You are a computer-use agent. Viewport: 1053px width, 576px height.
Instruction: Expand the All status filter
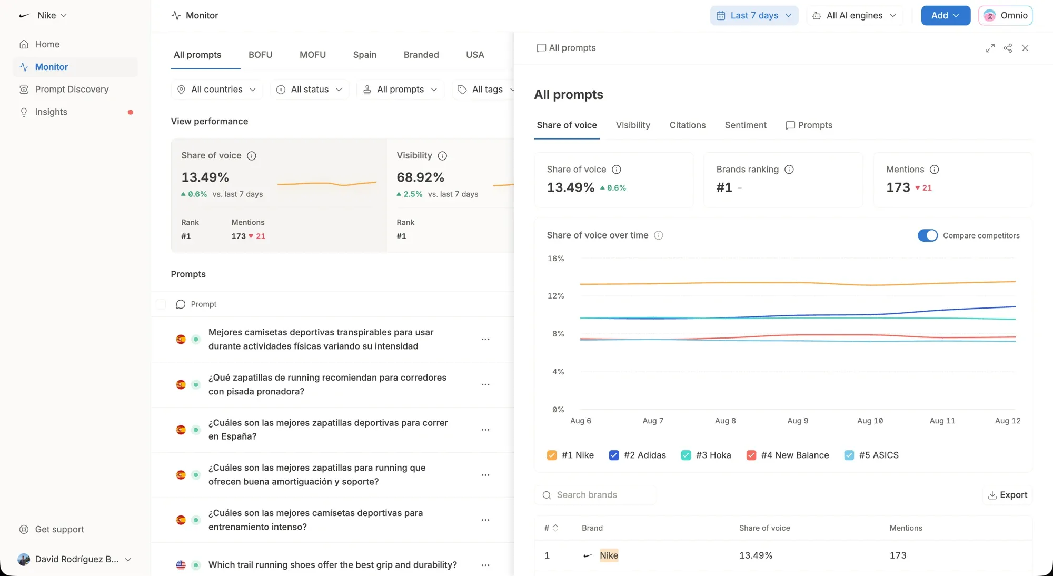(310, 90)
